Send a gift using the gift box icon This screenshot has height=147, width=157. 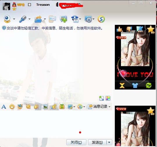click(x=62, y=107)
